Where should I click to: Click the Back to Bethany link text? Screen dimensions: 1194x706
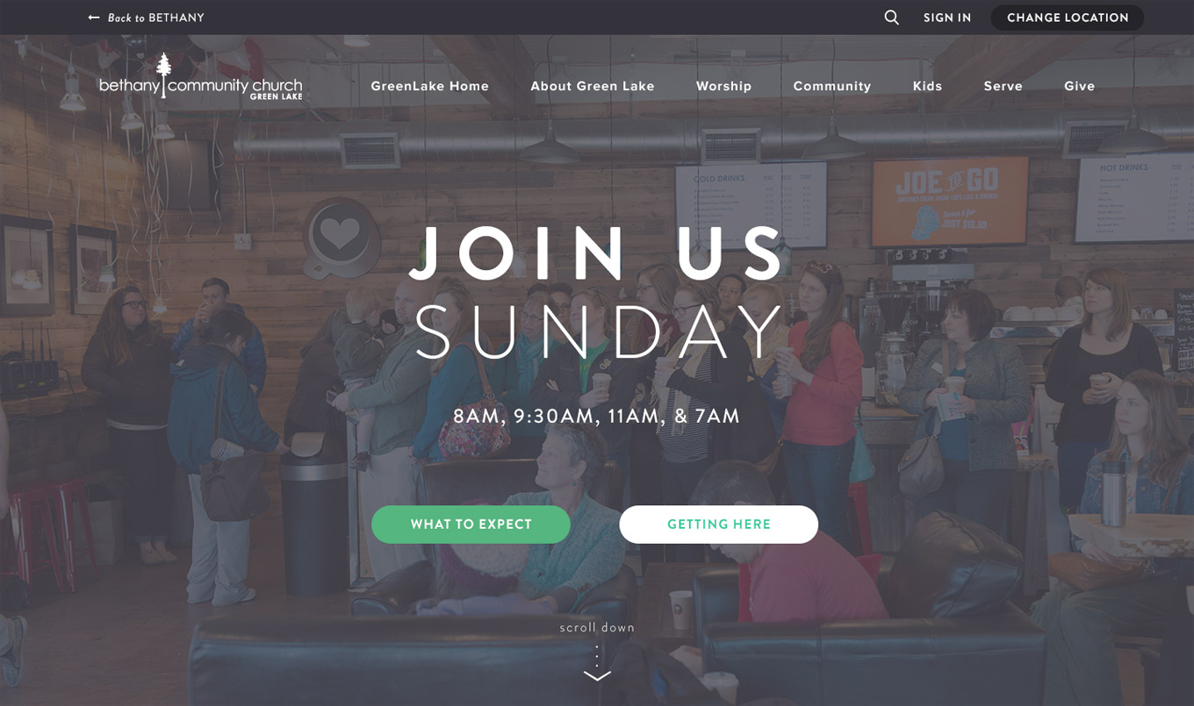coord(156,18)
